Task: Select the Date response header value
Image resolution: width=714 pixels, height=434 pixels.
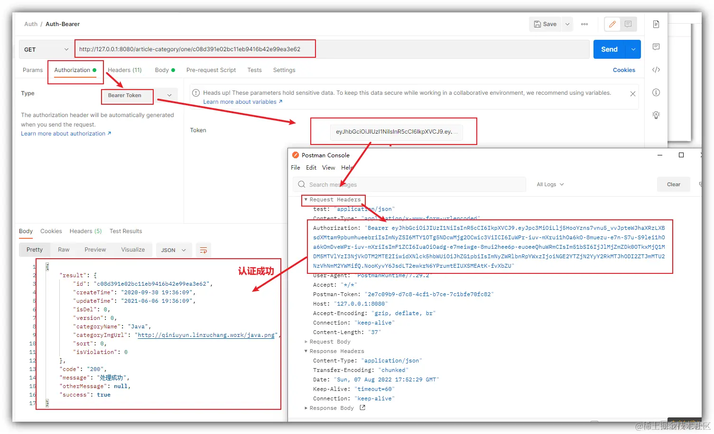Action: [x=386, y=380]
